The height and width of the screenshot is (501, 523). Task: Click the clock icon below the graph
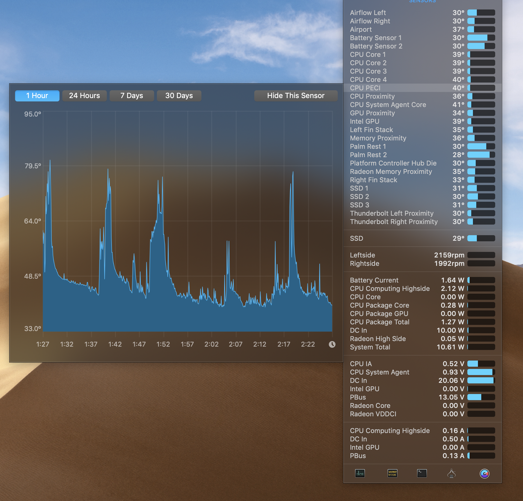332,344
